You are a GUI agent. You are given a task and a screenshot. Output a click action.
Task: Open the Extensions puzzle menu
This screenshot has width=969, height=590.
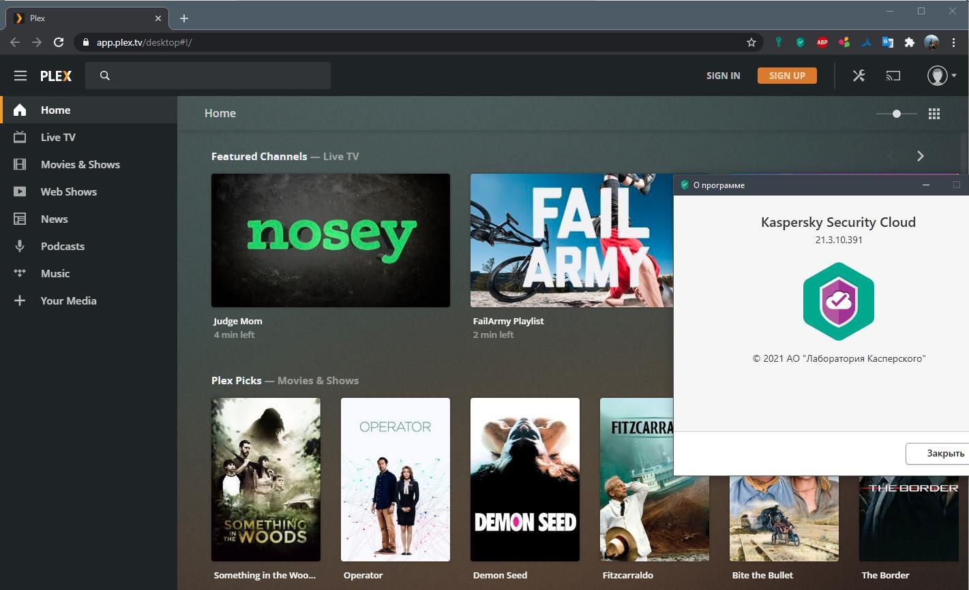tap(910, 42)
